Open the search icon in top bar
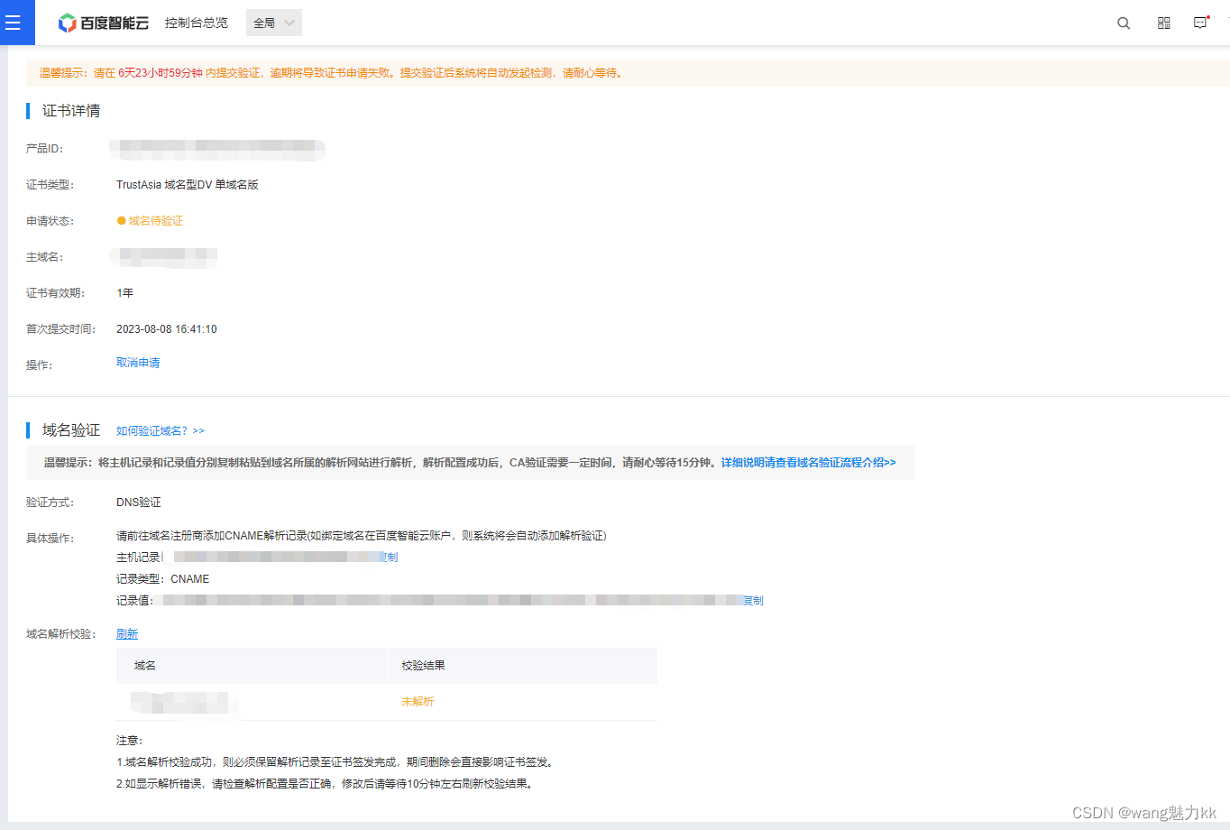 (1123, 23)
